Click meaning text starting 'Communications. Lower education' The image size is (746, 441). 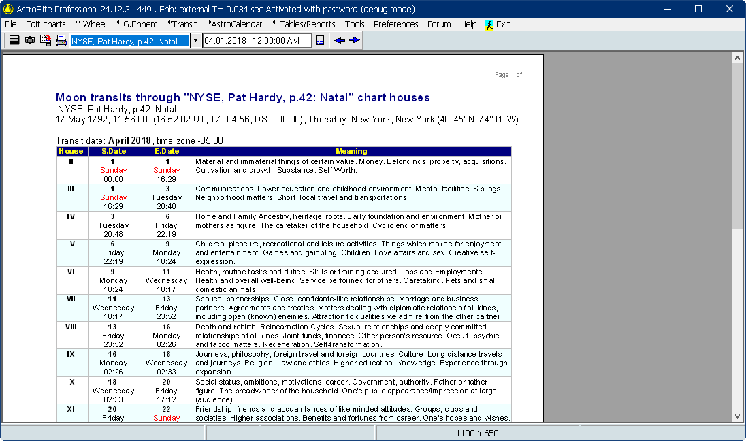[348, 193]
